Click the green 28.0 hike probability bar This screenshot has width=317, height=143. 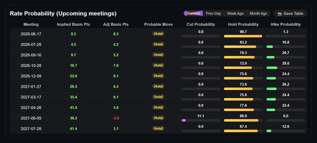tap(272, 68)
